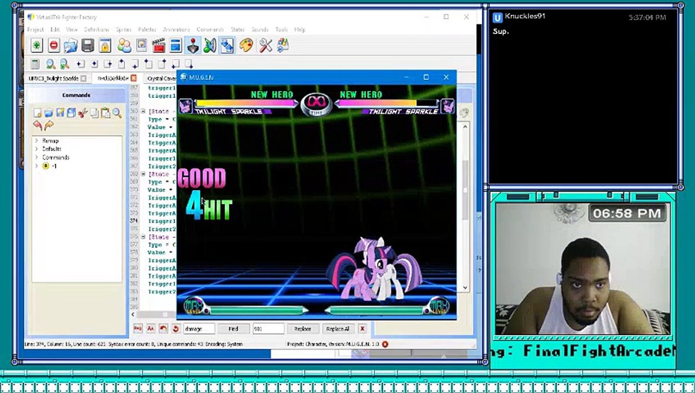Image resolution: width=695 pixels, height=393 pixels.
Task: Expand the Commands tree node
Action: click(36, 157)
